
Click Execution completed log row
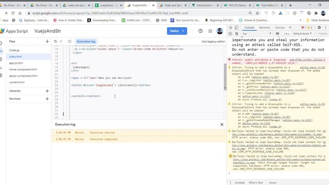click(139, 139)
